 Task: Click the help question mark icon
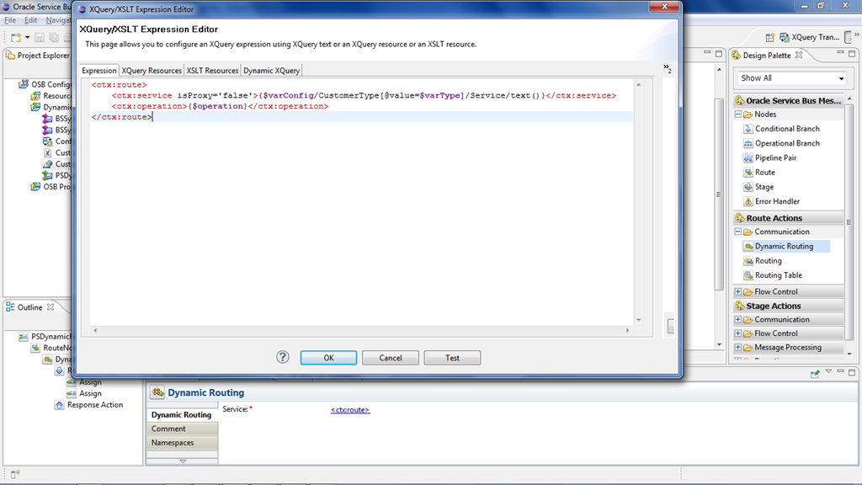(x=283, y=357)
